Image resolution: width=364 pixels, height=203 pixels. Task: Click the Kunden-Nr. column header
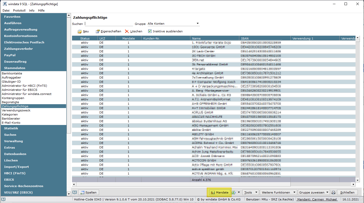[x=166, y=38]
